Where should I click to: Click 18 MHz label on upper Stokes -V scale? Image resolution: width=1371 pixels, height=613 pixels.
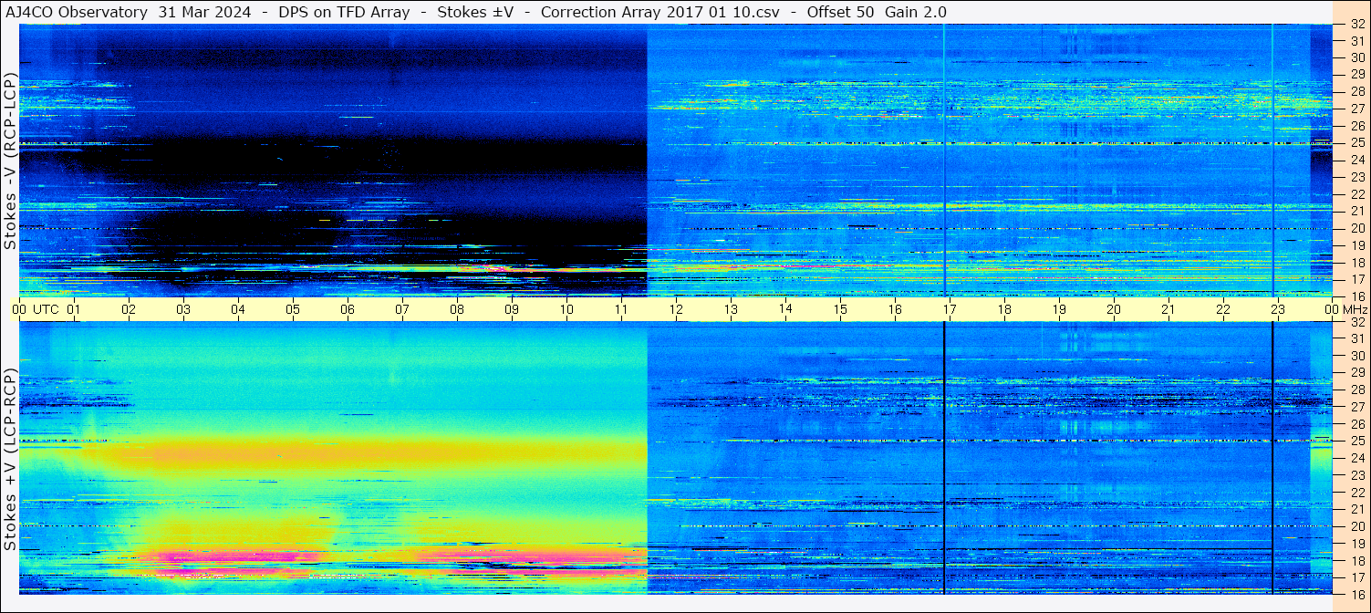click(1356, 262)
